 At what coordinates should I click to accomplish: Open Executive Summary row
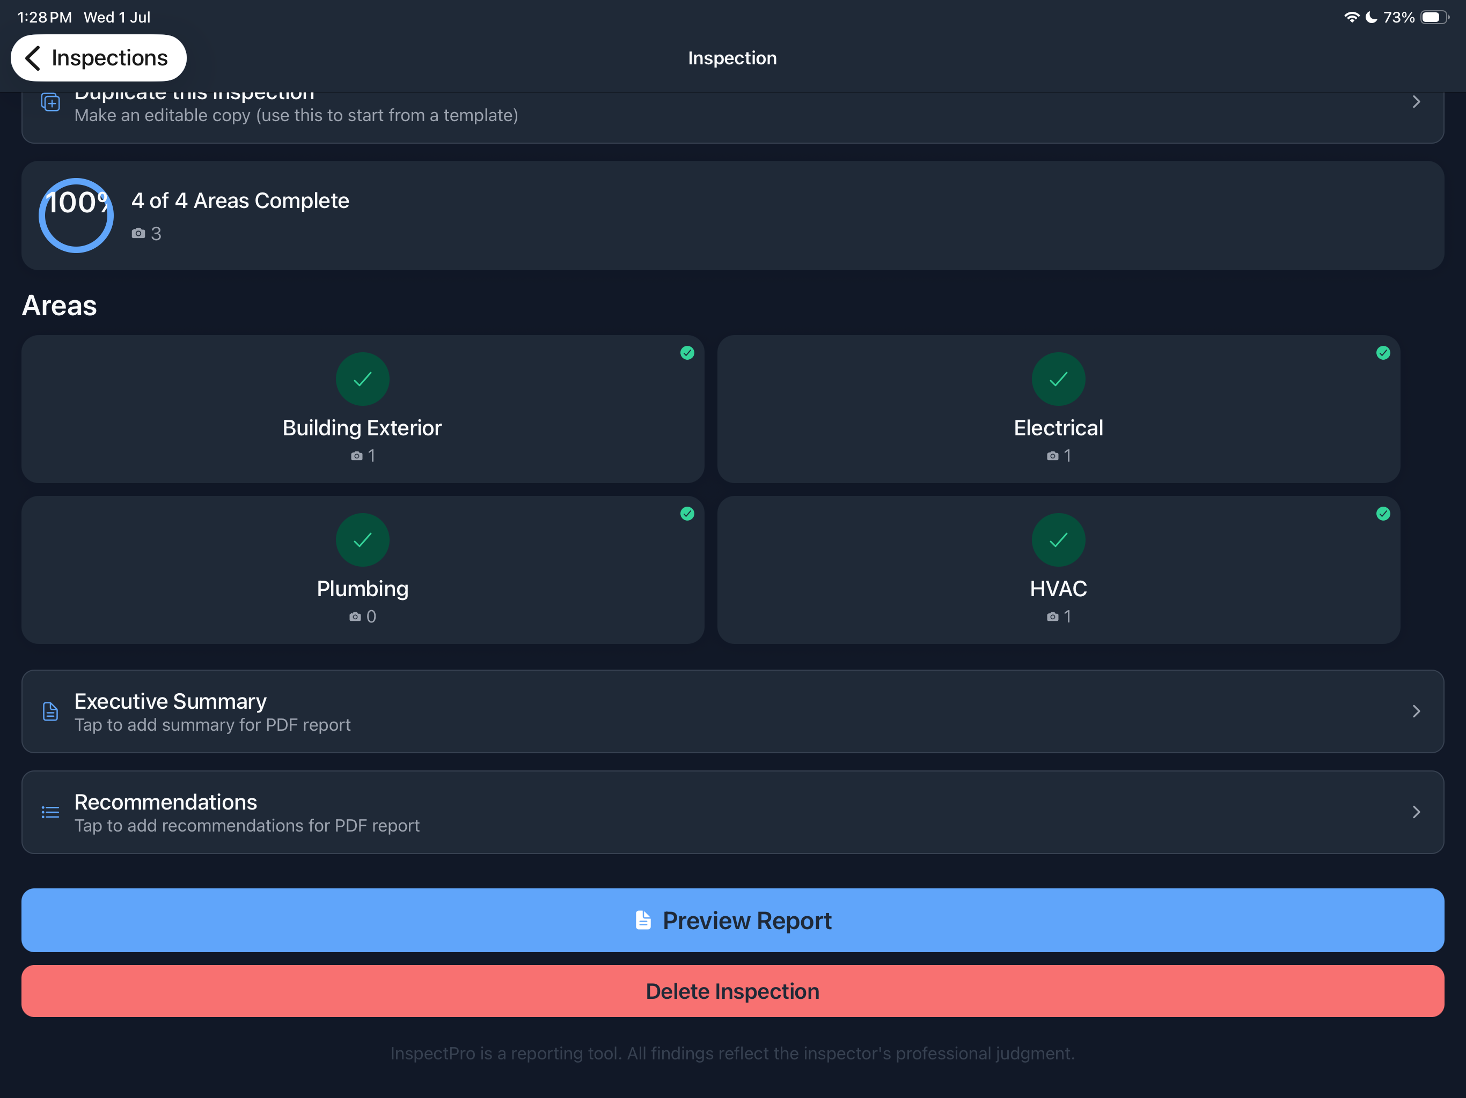(x=732, y=711)
